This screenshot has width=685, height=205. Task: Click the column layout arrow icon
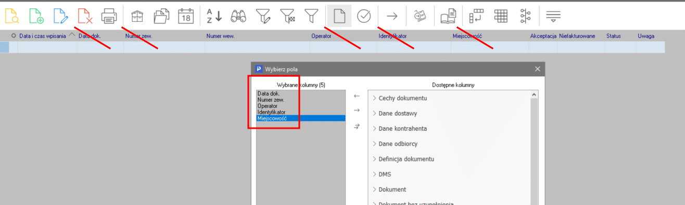point(476,16)
